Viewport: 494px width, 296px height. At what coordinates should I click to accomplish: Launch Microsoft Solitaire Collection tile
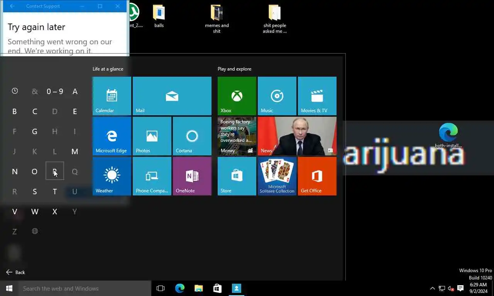tap(277, 176)
